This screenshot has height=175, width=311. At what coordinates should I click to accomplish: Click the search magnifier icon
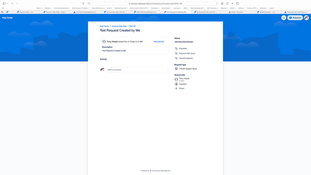(284, 18)
